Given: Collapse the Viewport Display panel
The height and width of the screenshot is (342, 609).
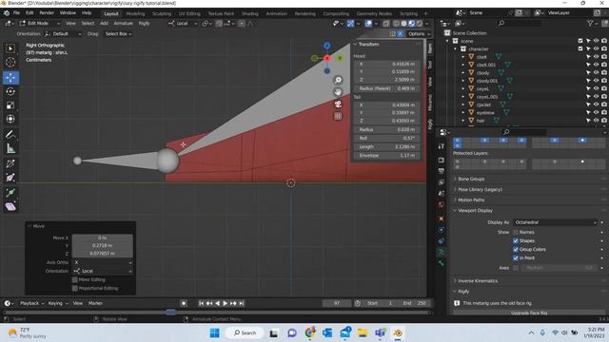Looking at the screenshot, I should click(475, 211).
